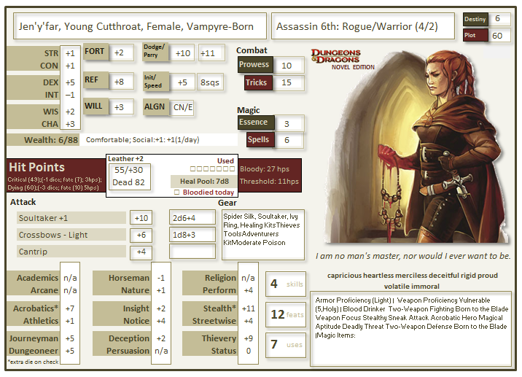
Task: Open the Gear list box
Action: [263, 234]
